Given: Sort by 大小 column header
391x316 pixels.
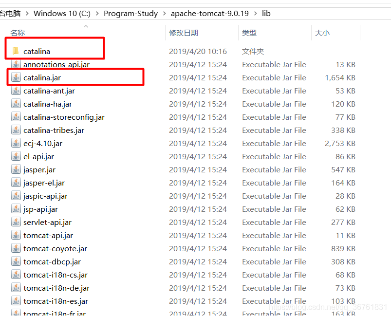Looking at the screenshot, I should 322,33.
